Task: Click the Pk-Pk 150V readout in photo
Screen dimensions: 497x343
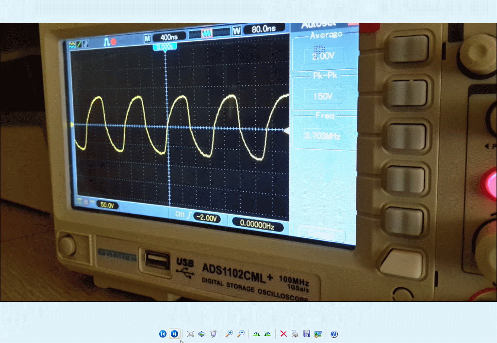Action: [323, 96]
